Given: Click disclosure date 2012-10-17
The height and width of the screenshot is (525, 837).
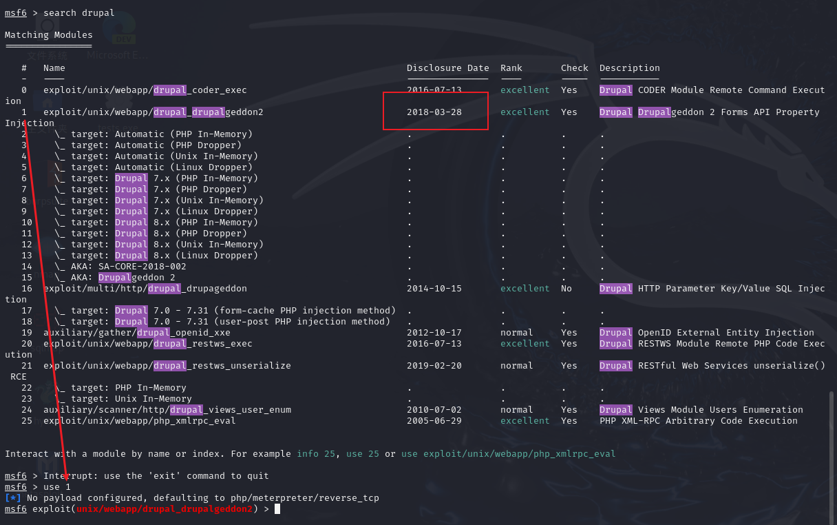Looking at the screenshot, I should [434, 333].
